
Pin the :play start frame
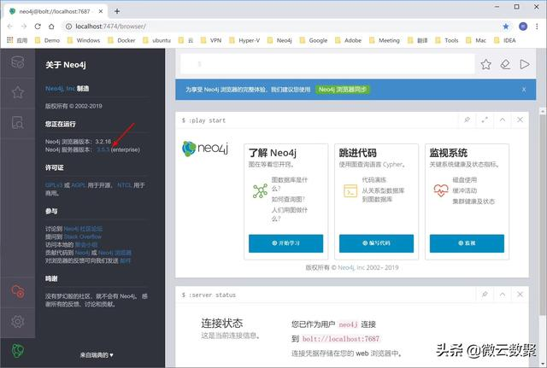(467, 120)
